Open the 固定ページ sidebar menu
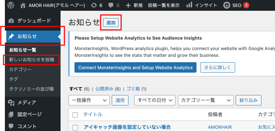This screenshot has width=275, height=131. (x=30, y=114)
